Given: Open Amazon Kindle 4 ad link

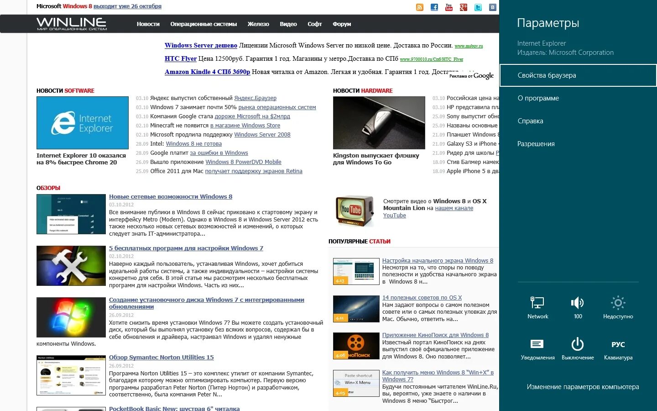Looking at the screenshot, I should coord(207,72).
